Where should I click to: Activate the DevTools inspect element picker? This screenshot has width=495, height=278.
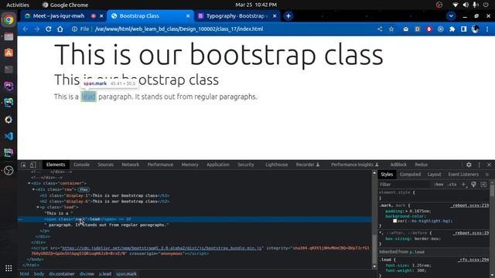tap(23, 164)
